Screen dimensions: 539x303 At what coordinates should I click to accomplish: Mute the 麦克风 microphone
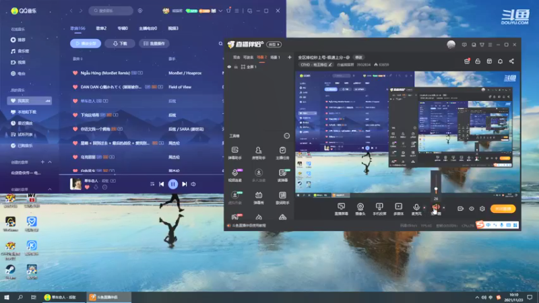(416, 209)
